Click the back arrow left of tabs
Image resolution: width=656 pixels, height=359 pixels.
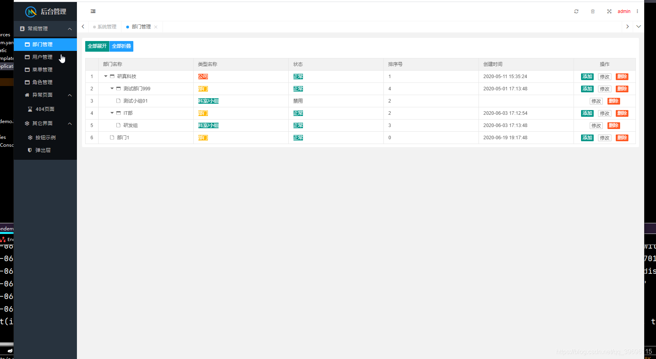pos(83,26)
